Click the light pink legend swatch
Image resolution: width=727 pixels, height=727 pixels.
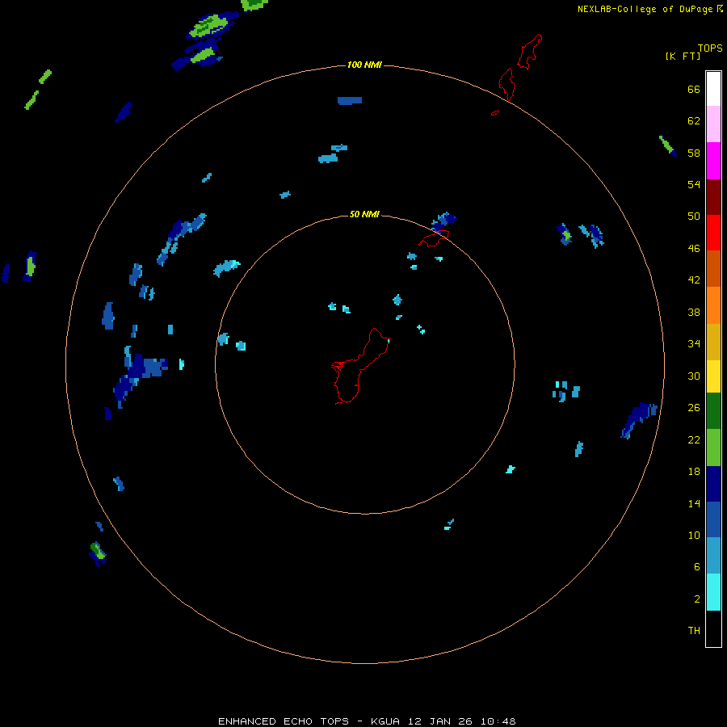(713, 124)
